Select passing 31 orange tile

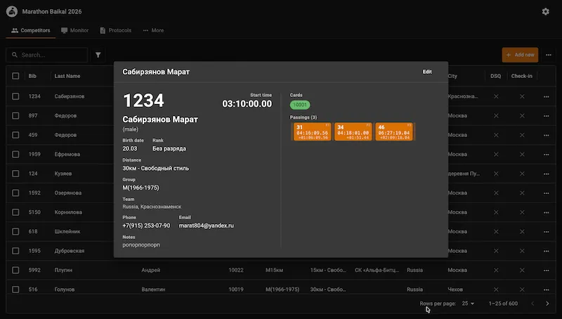pos(312,132)
